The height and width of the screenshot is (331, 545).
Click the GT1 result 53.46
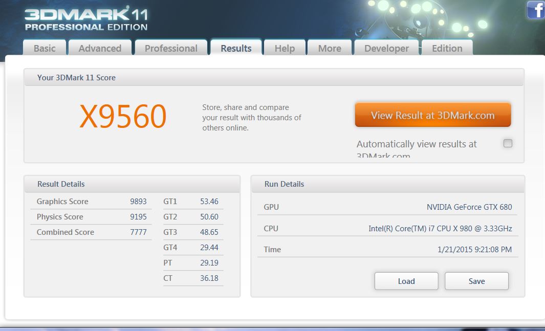pos(209,202)
